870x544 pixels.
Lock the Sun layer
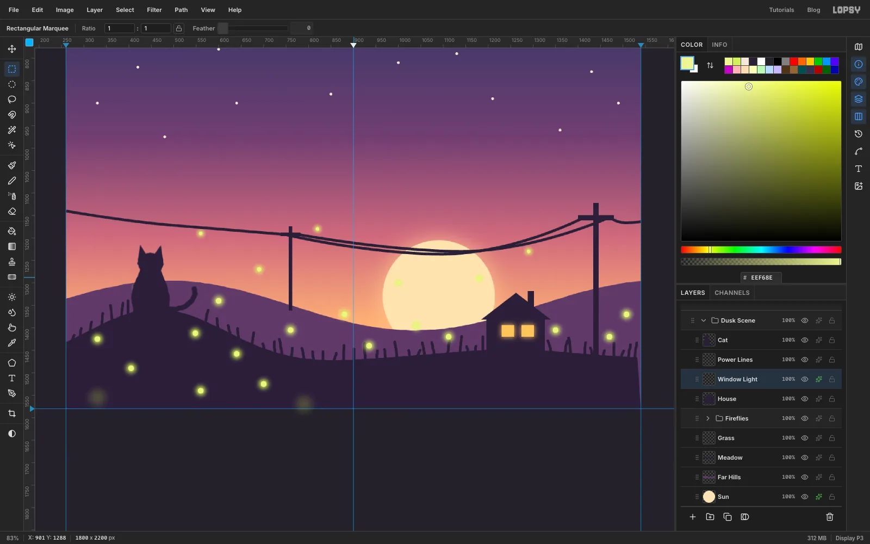pyautogui.click(x=832, y=497)
